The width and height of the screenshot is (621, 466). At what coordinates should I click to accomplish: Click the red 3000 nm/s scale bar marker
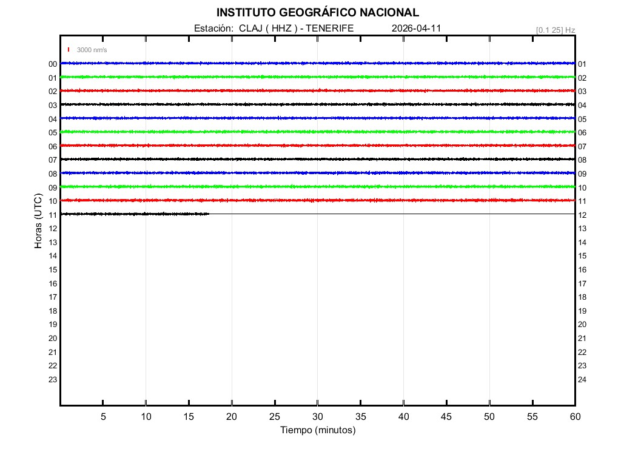pyautogui.click(x=69, y=50)
